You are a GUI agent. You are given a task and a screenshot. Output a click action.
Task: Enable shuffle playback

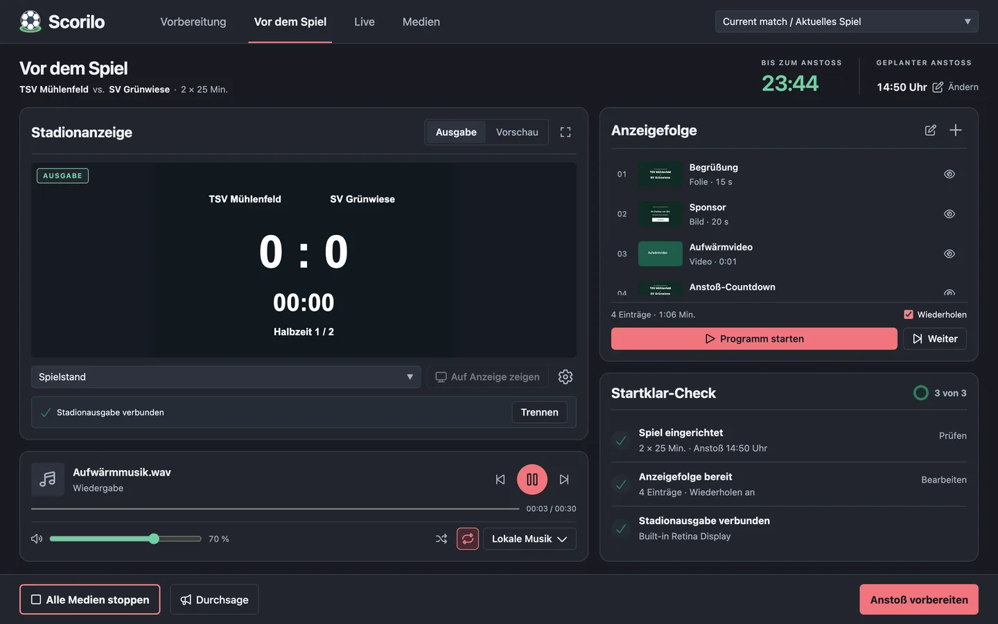pyautogui.click(x=441, y=539)
